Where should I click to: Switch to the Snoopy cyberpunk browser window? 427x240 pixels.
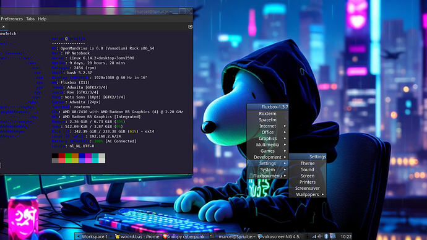[186, 236]
